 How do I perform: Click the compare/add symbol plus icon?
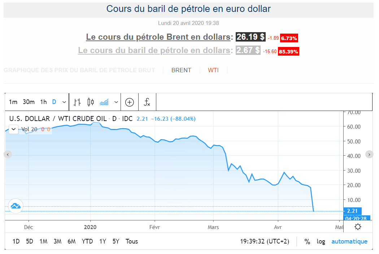point(129,102)
